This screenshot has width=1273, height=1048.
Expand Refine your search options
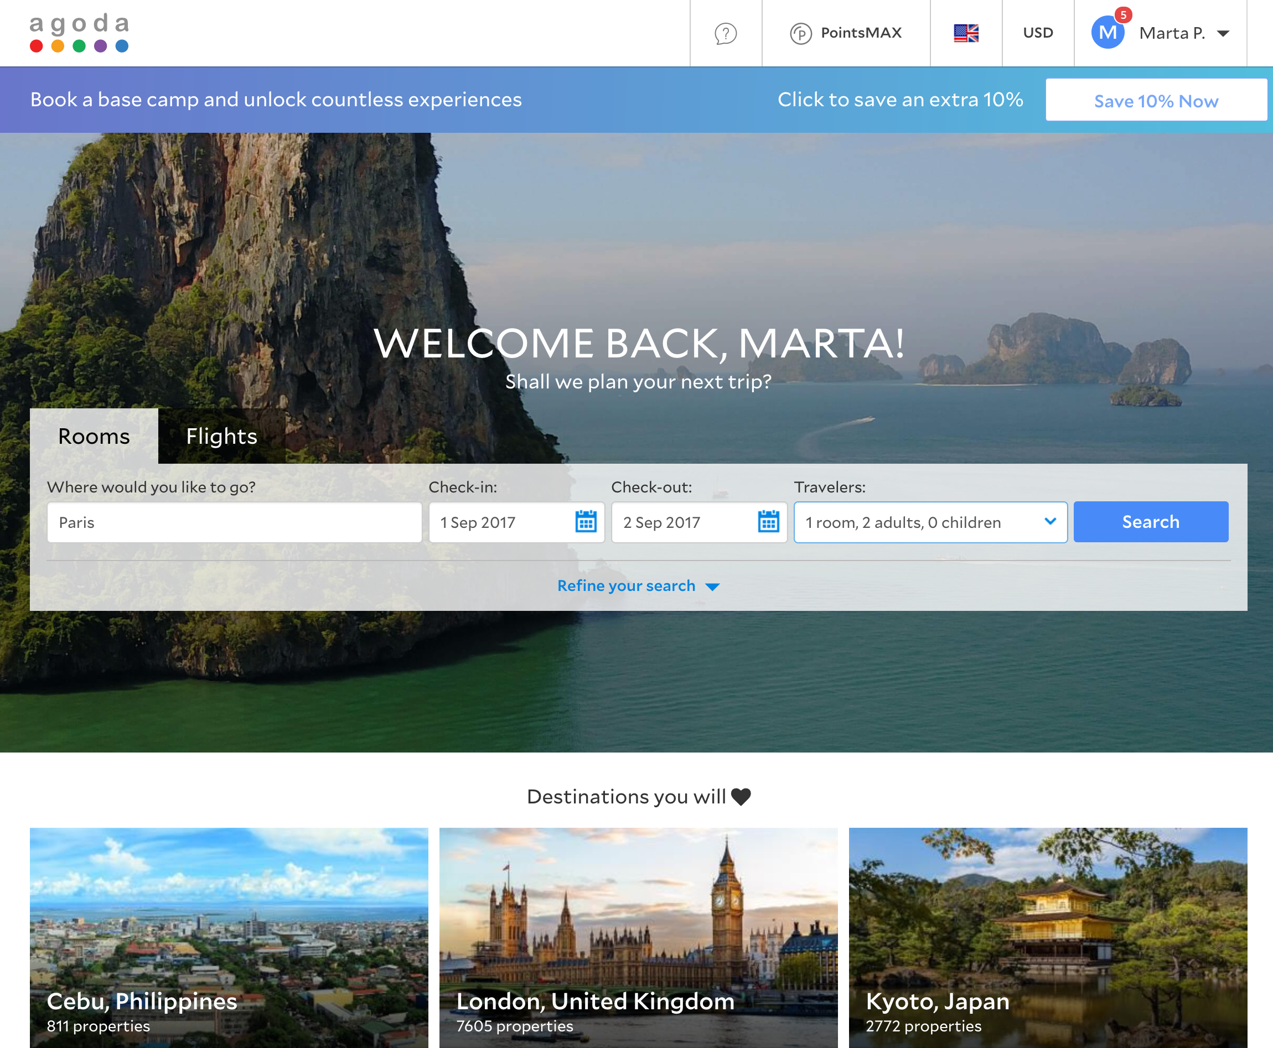[x=638, y=586]
